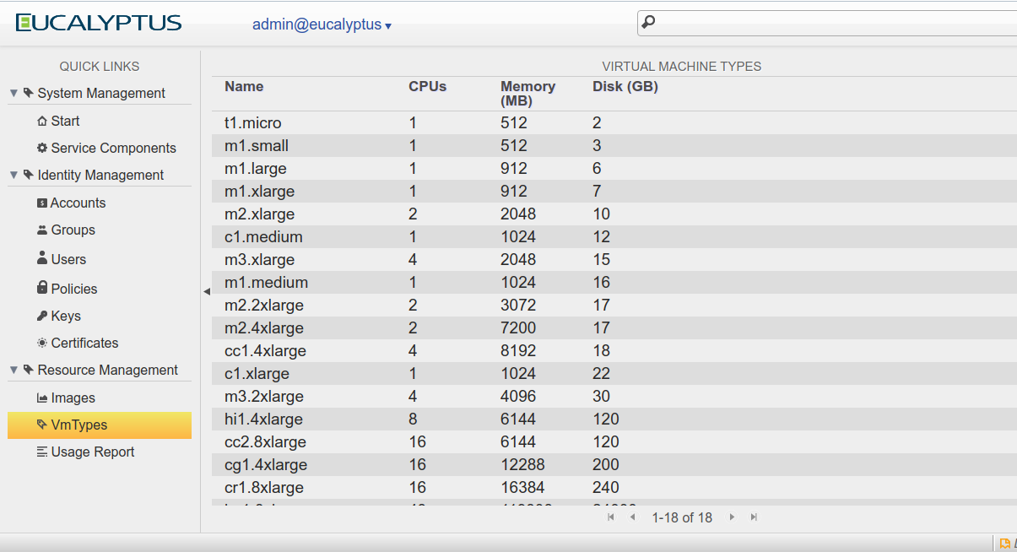Click the Policies lock icon

(x=42, y=289)
